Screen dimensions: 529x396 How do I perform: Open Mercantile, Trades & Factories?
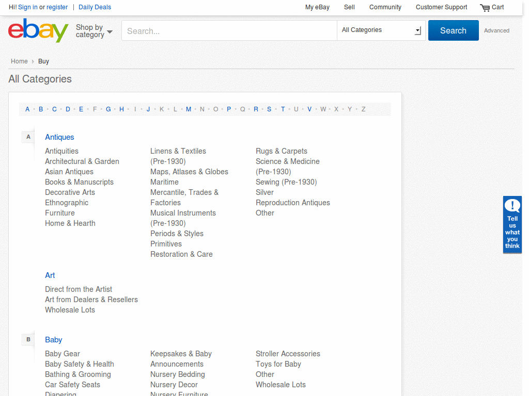click(184, 197)
